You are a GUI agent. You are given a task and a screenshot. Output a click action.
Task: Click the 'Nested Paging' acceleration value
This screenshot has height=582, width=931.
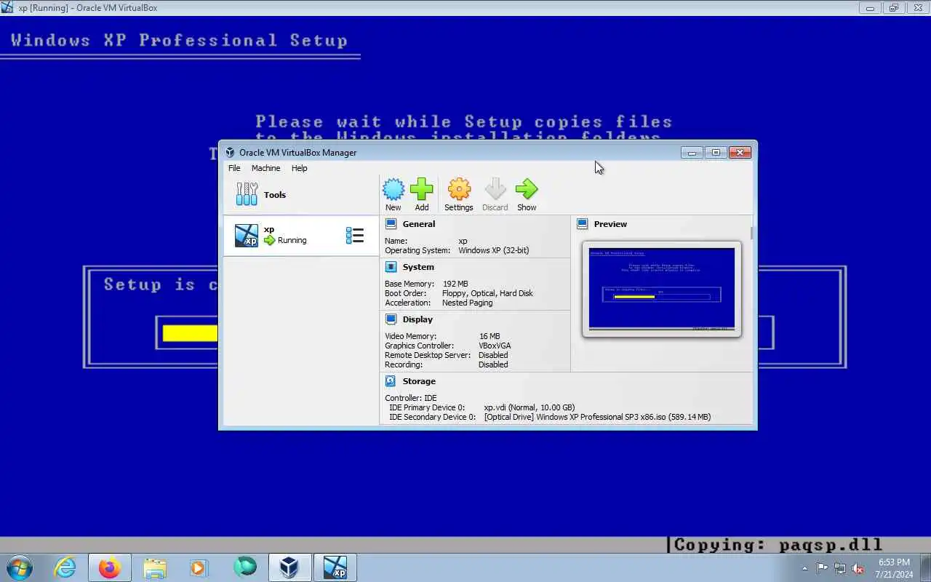coord(467,303)
